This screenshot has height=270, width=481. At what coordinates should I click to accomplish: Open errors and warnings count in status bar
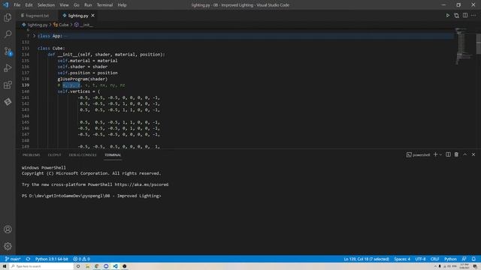[x=82, y=259]
